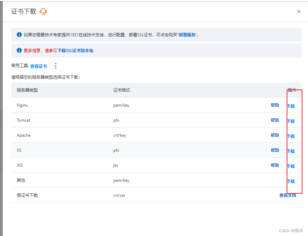Click 帮助 in the Nginx row
This screenshot has height=236, width=308.
[275, 105]
